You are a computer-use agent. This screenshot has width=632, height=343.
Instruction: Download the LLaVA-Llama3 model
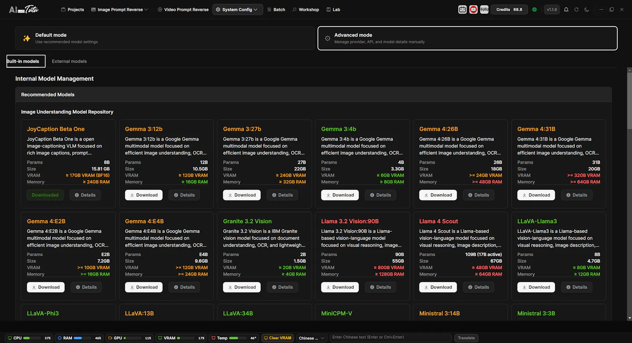(536, 287)
